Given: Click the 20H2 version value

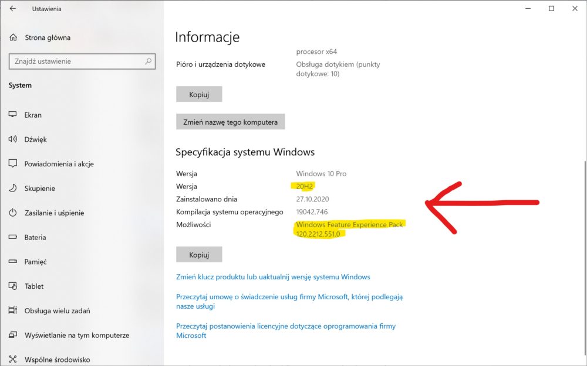Looking at the screenshot, I should 304,186.
